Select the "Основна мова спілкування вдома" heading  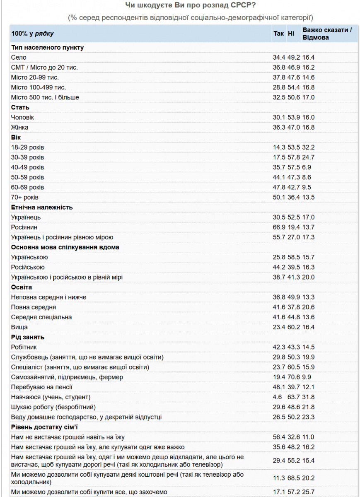point(65,247)
